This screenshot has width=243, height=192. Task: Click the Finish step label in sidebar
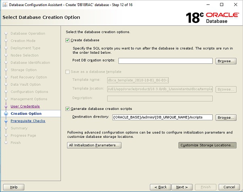(x=15, y=143)
